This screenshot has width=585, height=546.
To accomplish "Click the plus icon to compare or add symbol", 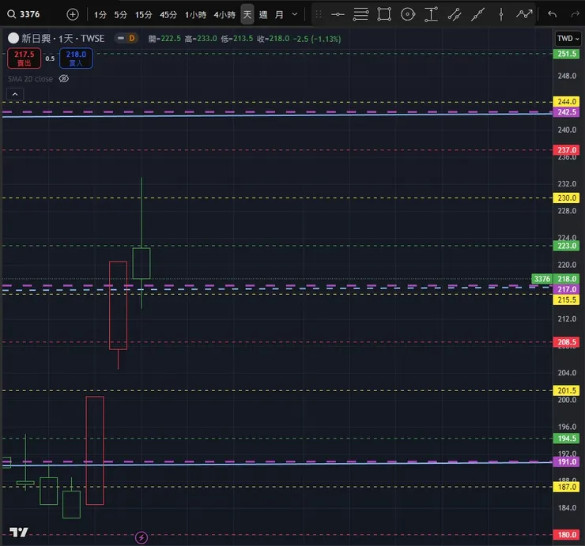I will (x=73, y=14).
